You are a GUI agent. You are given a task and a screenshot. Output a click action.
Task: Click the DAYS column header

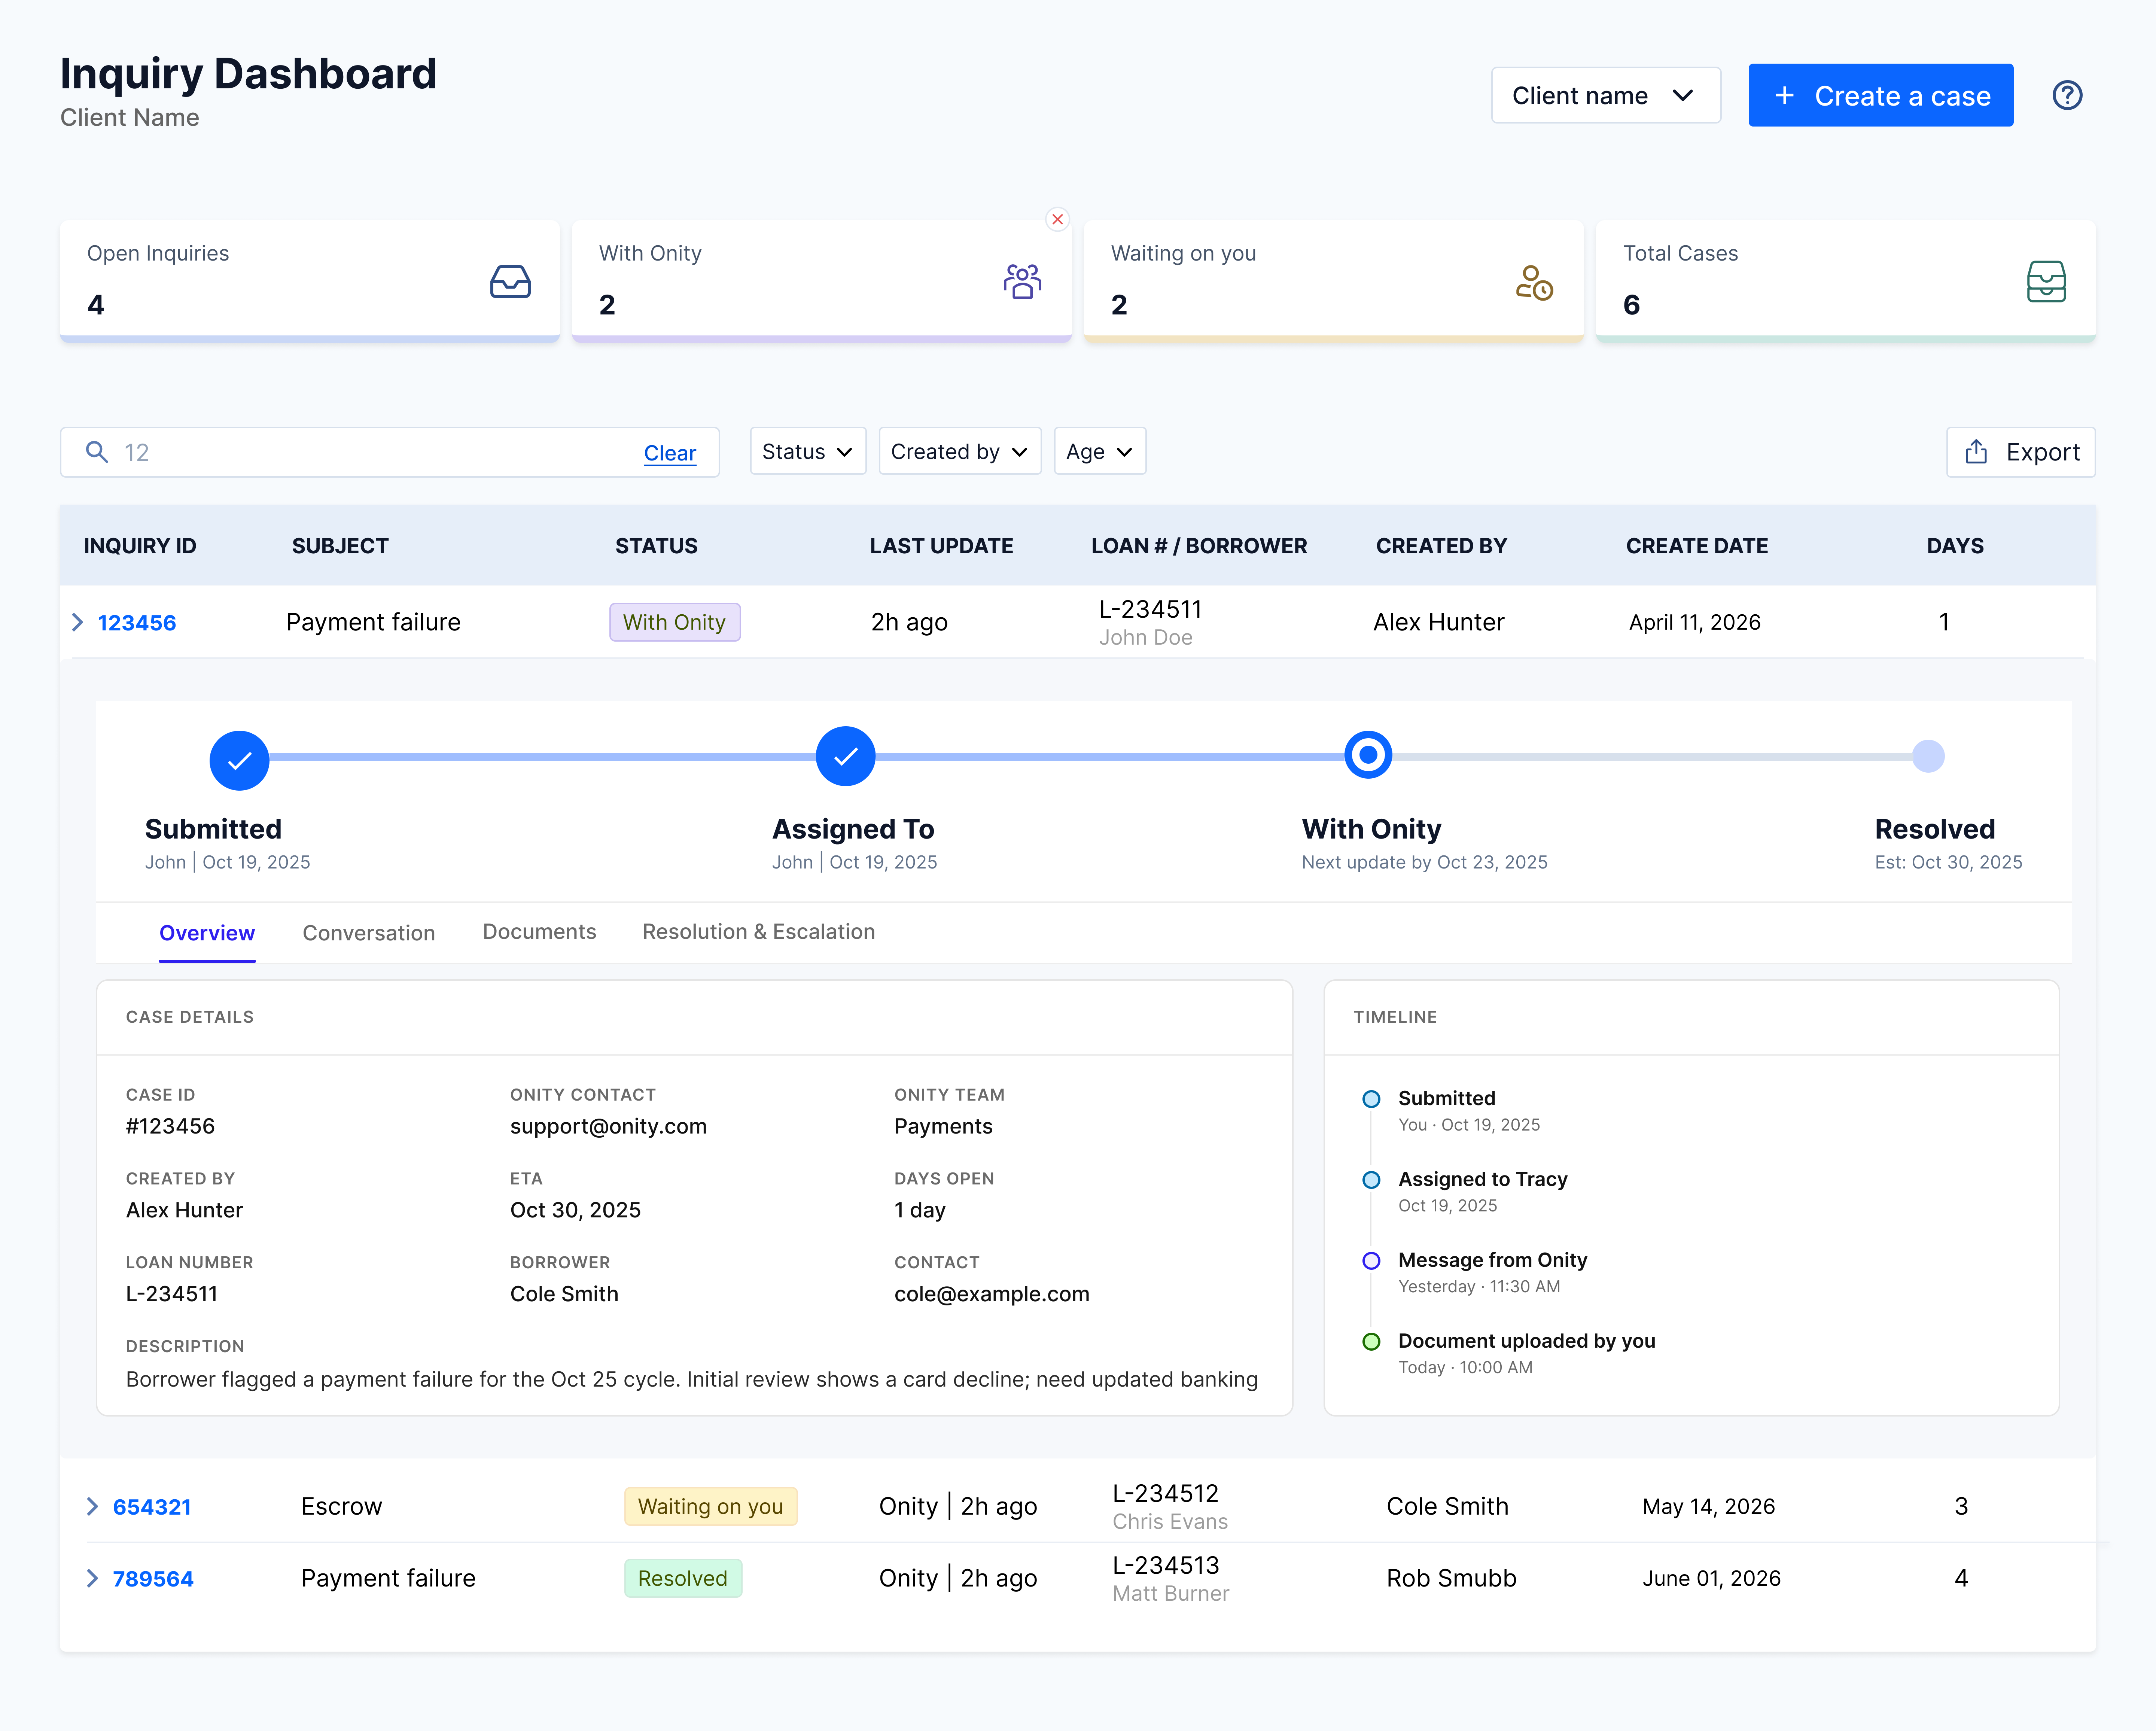(1955, 546)
